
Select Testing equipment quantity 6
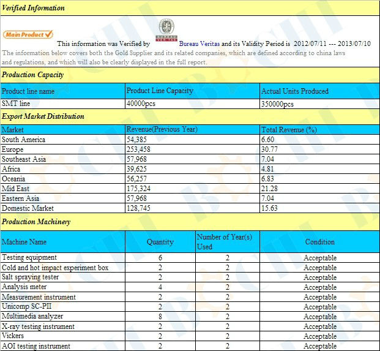(160, 258)
